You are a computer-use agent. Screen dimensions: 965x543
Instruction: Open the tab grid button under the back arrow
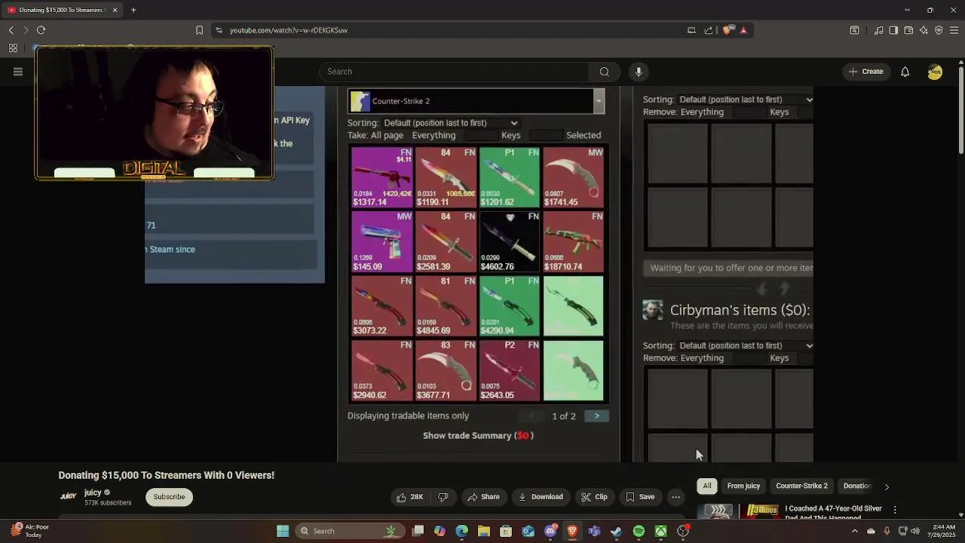[x=13, y=48]
